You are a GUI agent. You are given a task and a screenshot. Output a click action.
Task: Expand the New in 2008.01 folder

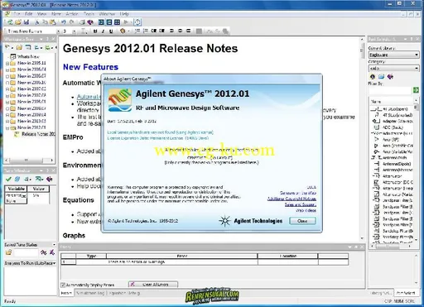click(7, 102)
